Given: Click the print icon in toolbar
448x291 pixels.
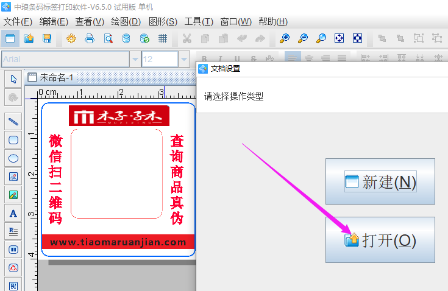Looking at the screenshot, I should point(90,38).
